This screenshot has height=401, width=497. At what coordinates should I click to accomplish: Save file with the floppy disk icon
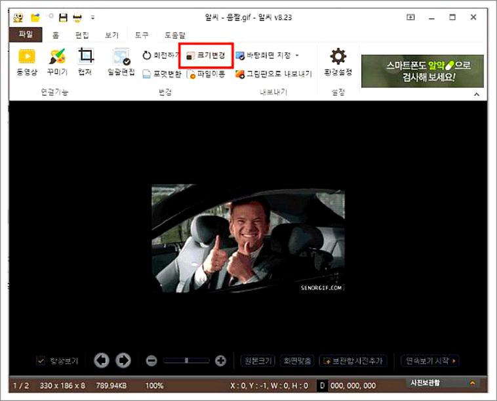tap(64, 18)
